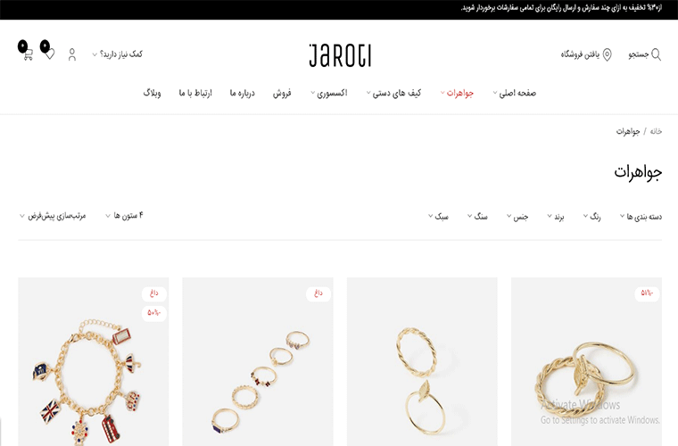Expand the کمک نیاز دارید؟ help menu
678x446 pixels.
(x=117, y=54)
